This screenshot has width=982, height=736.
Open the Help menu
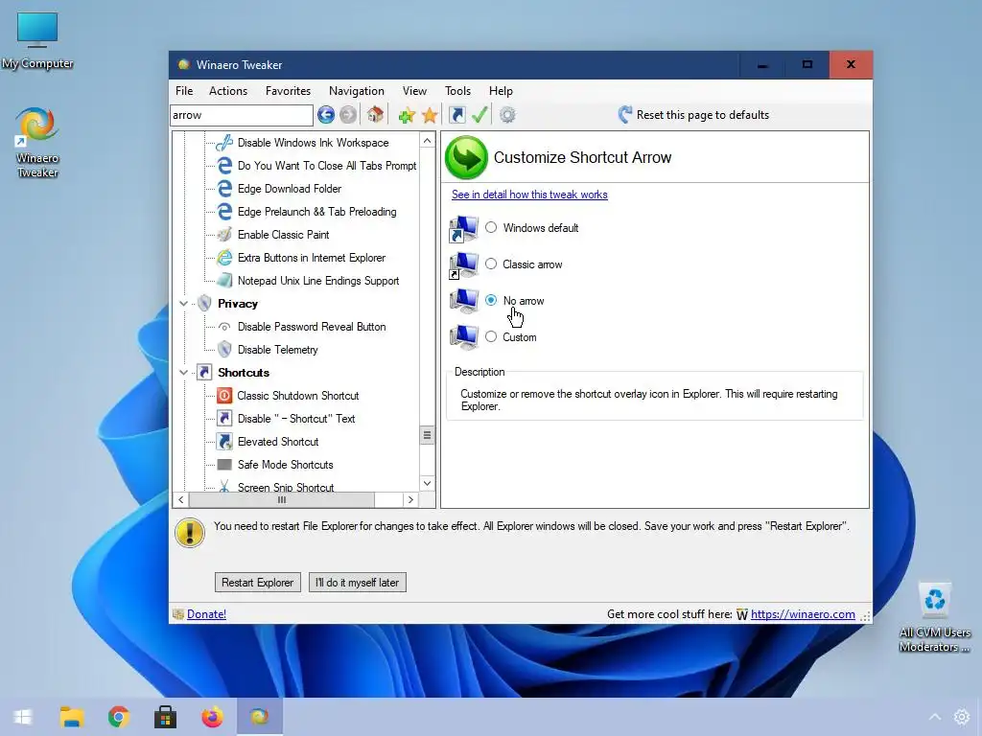click(x=501, y=91)
